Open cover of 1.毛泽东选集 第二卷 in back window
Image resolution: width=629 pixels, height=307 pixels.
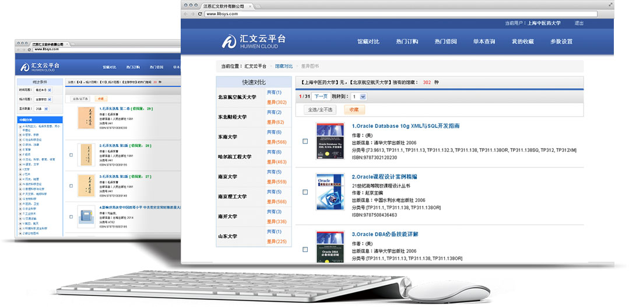tap(86, 118)
